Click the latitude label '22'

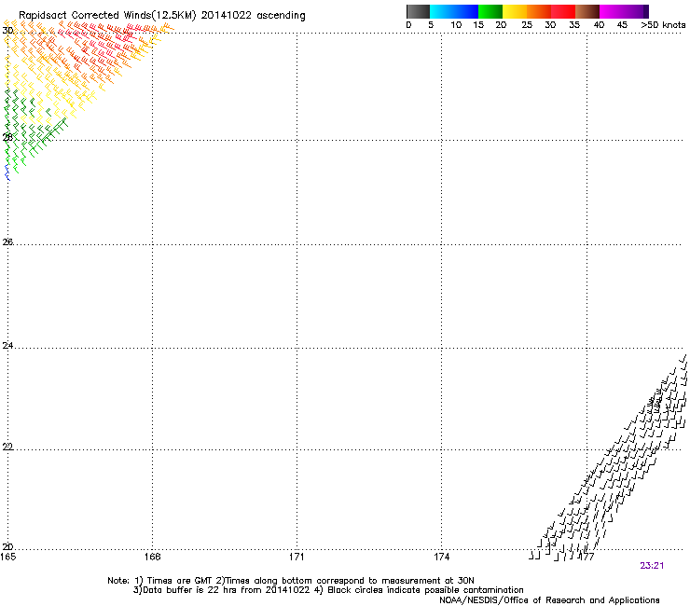point(7,447)
